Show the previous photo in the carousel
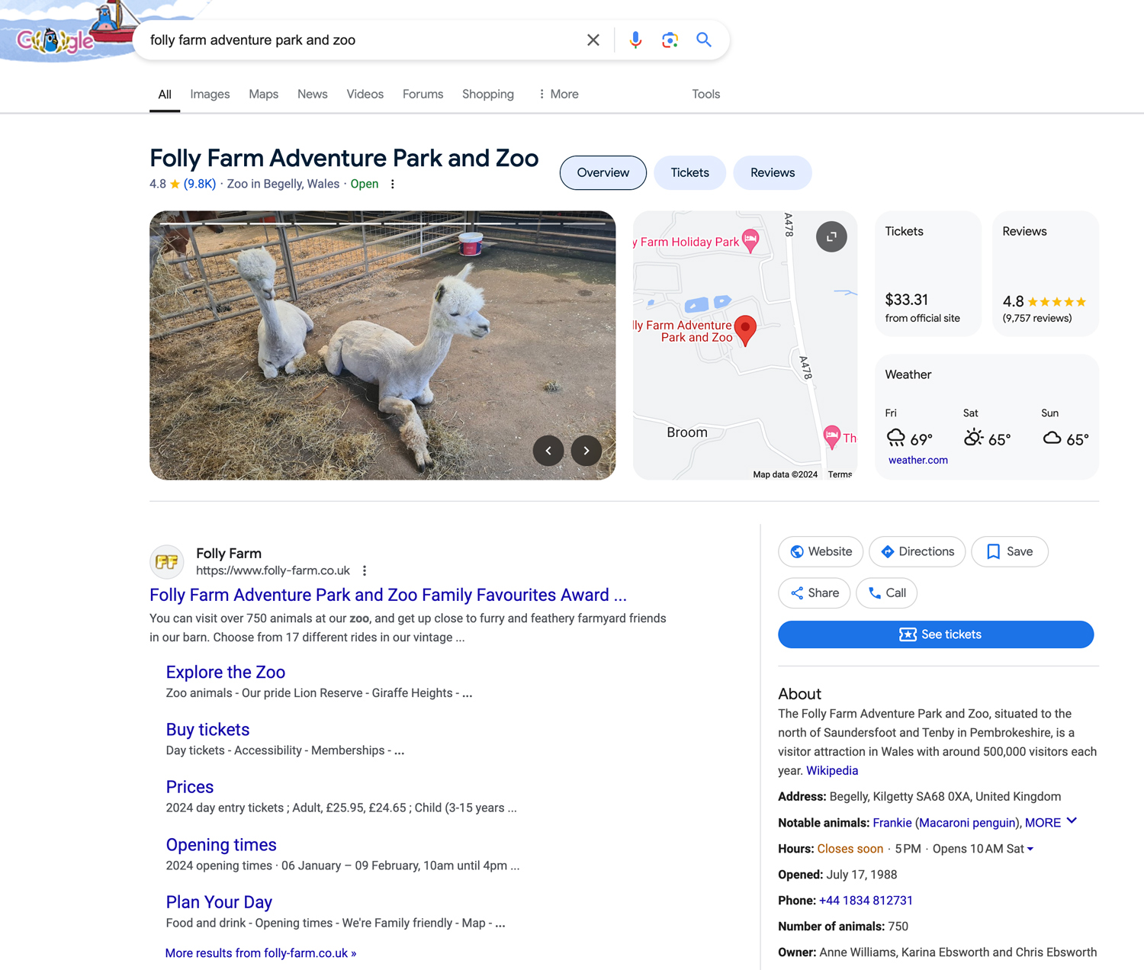The width and height of the screenshot is (1144, 970). pos(548,451)
